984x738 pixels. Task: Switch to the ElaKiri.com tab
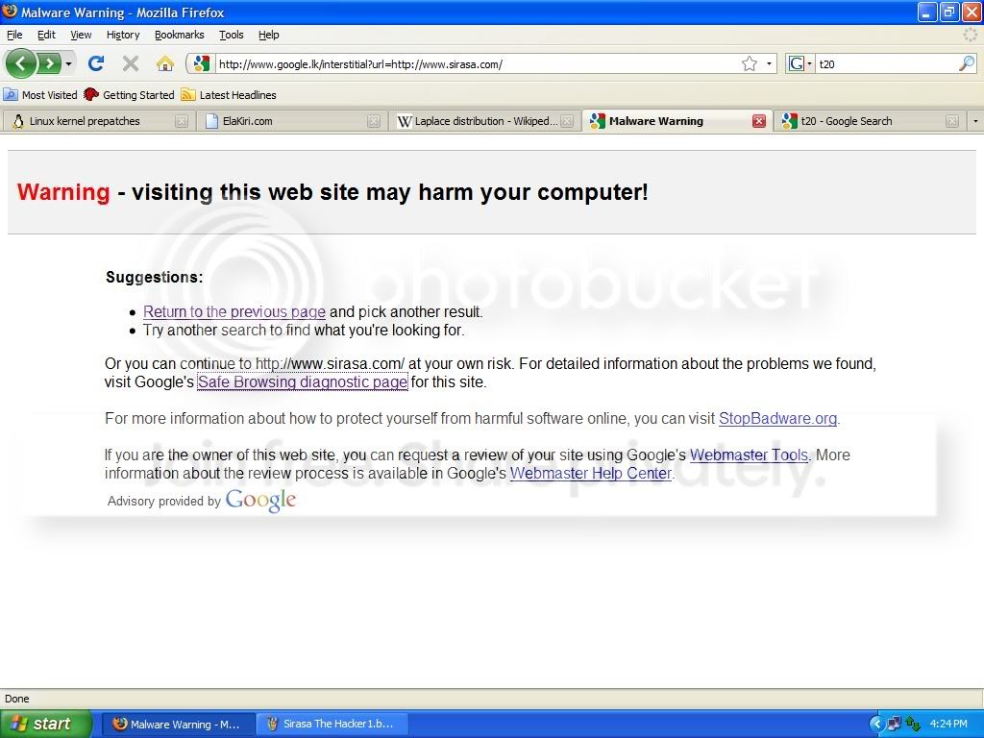point(247,121)
